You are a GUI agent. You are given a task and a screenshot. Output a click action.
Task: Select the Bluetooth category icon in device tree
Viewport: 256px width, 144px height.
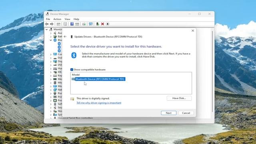(55, 40)
